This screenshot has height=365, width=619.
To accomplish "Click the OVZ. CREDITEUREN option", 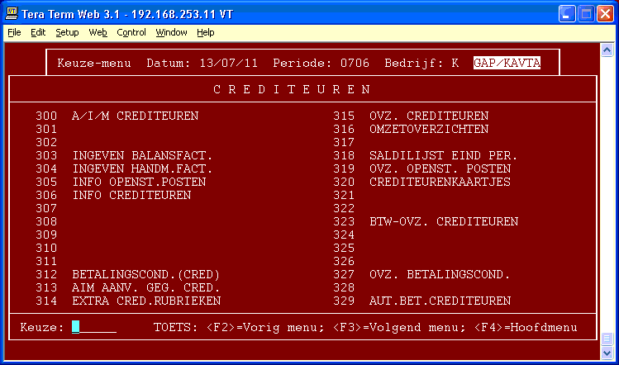I will click(428, 116).
